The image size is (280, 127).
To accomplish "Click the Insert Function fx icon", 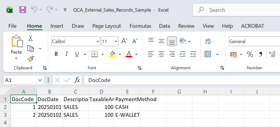I will pos(77,80).
